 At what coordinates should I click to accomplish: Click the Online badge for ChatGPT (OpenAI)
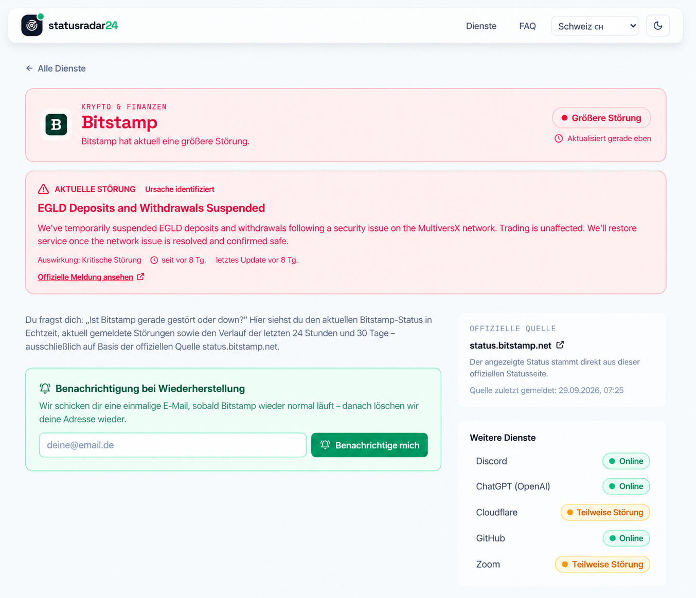coord(626,486)
